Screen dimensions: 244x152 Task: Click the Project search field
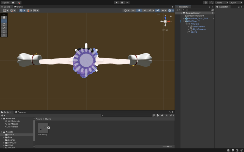pyautogui.click(x=127, y=115)
